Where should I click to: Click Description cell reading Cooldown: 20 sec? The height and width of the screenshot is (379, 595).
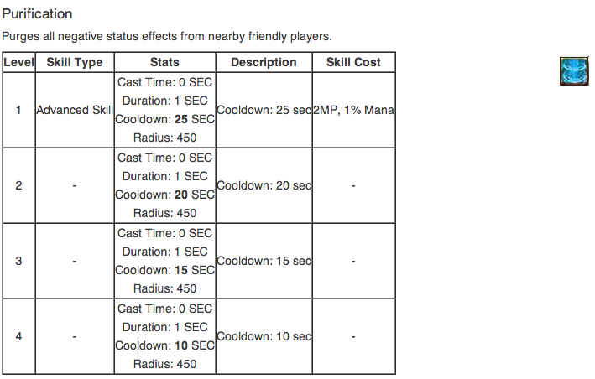point(264,185)
